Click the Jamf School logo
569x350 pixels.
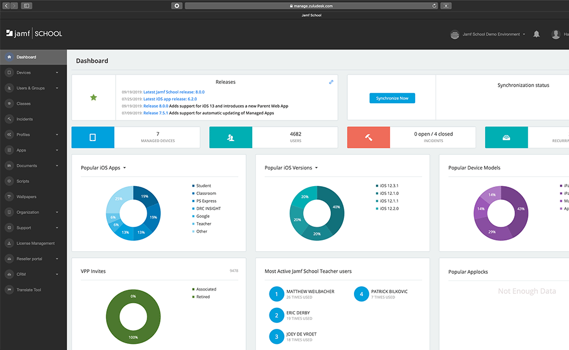[34, 34]
